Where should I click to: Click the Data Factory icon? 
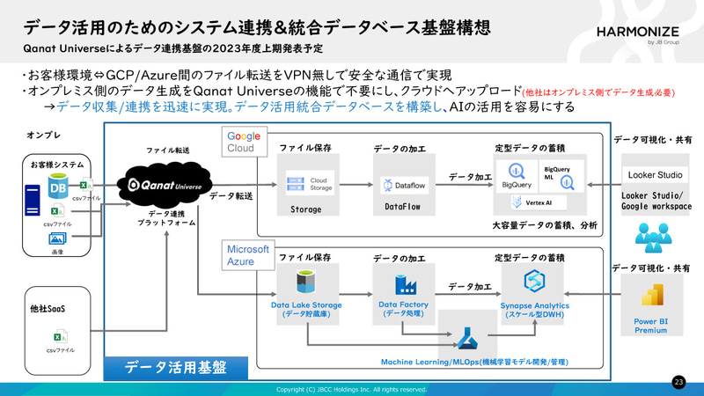(x=405, y=284)
